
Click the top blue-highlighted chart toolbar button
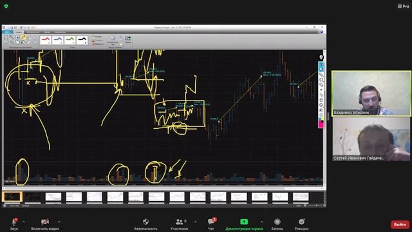point(321,64)
